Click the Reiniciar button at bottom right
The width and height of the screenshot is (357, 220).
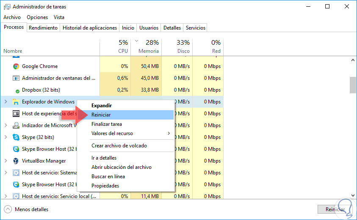[335, 209]
